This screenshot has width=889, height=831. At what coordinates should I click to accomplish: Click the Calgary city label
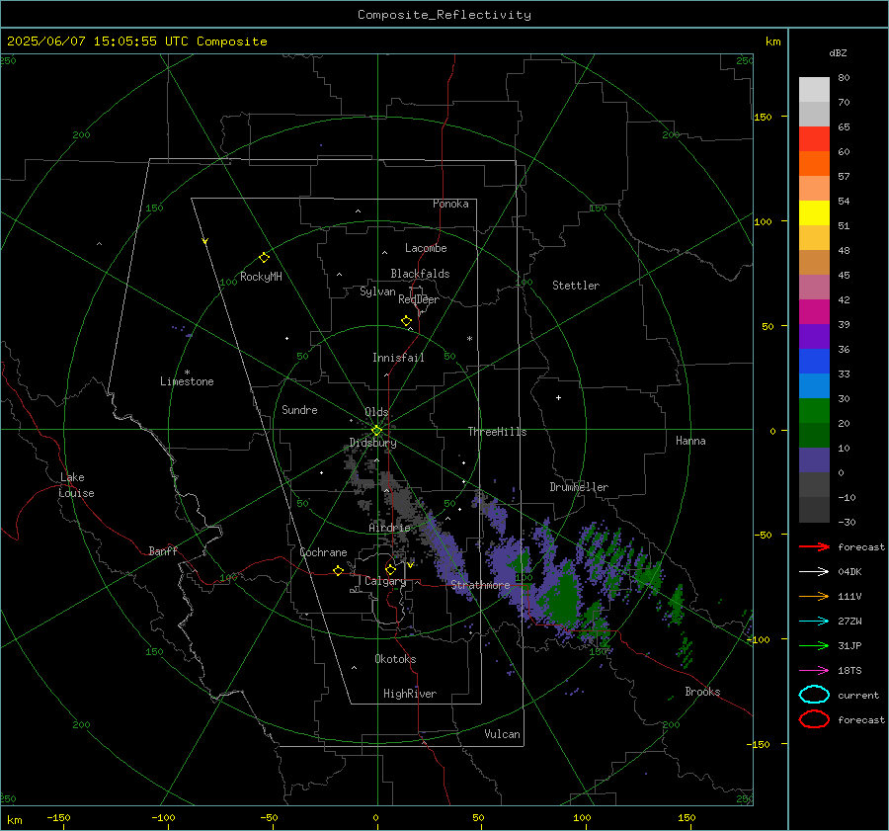(x=385, y=581)
